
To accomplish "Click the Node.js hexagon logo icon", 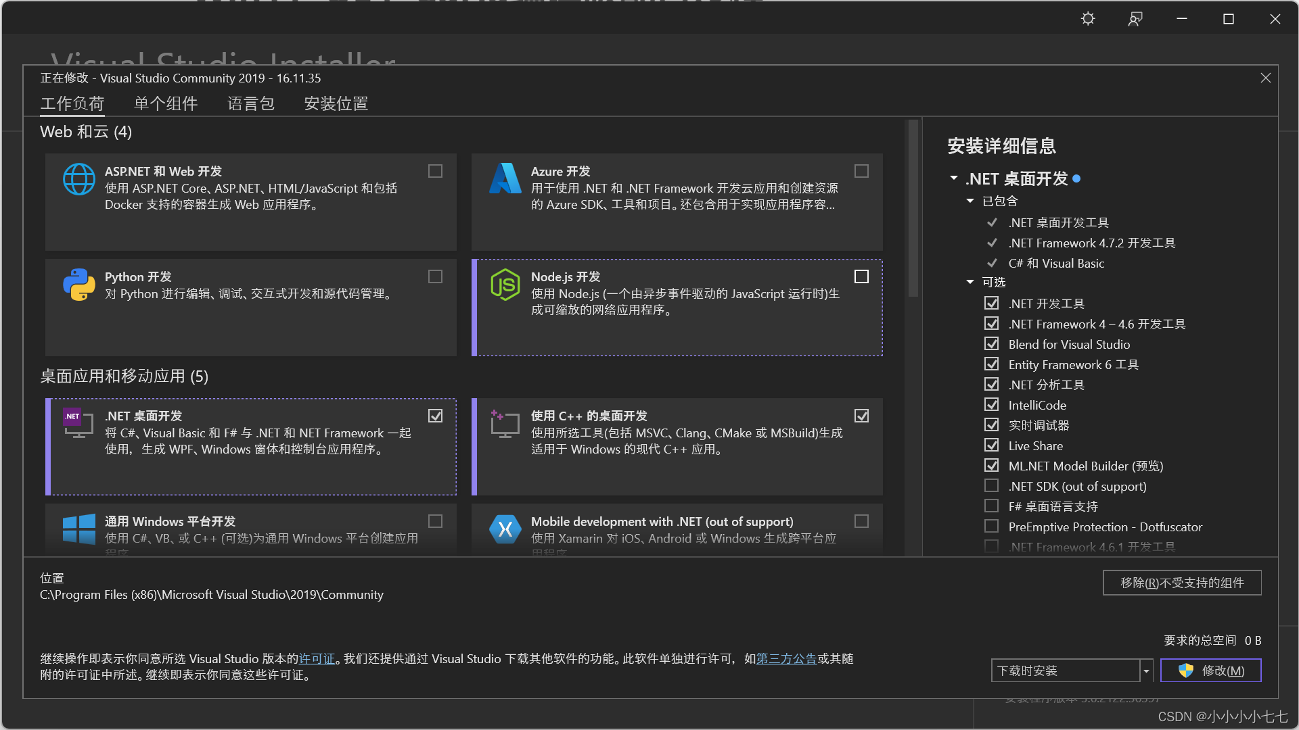I will coord(505,285).
